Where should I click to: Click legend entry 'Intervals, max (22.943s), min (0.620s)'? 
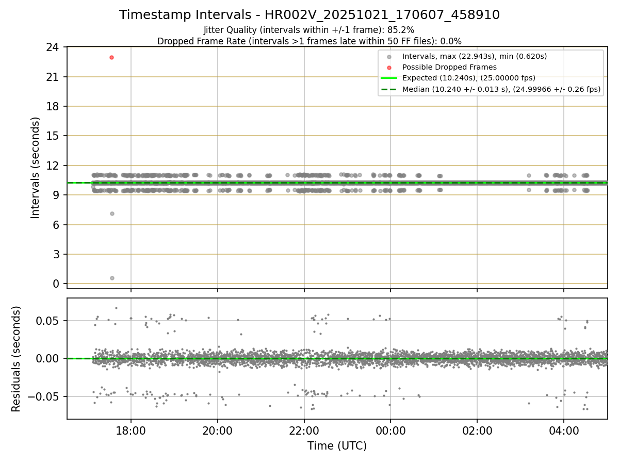coord(475,56)
